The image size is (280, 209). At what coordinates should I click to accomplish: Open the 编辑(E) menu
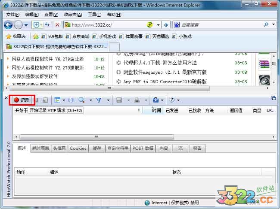[32, 15]
